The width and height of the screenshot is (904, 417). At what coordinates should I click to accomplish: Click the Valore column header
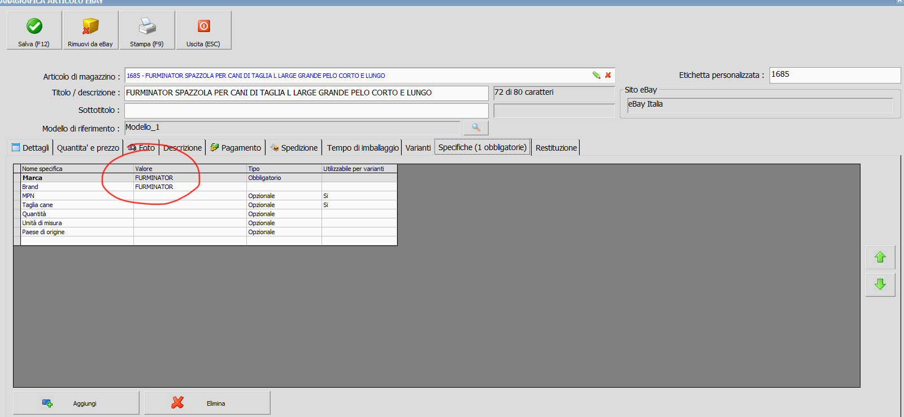click(190, 169)
